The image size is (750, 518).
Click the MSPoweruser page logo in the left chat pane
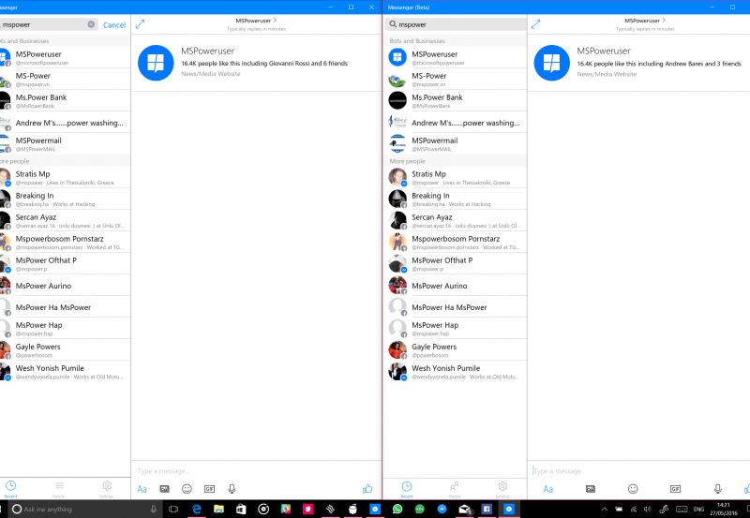(156, 63)
